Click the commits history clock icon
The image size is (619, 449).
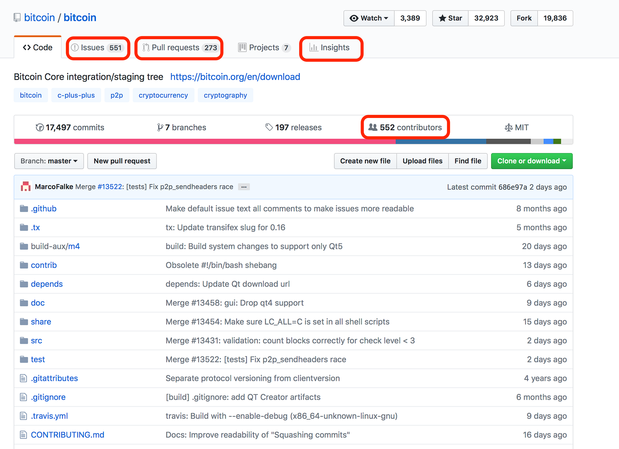[x=40, y=128]
